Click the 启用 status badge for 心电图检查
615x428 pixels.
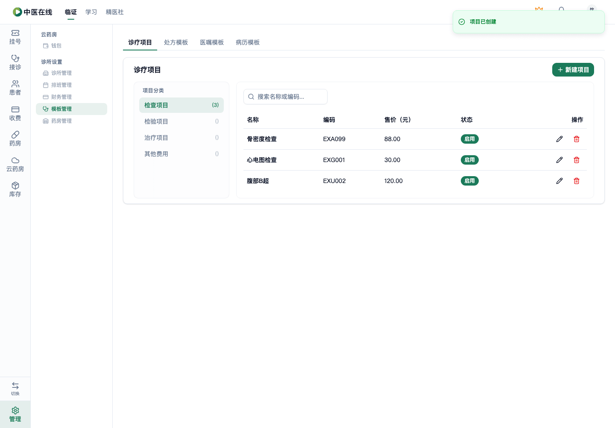tap(470, 160)
